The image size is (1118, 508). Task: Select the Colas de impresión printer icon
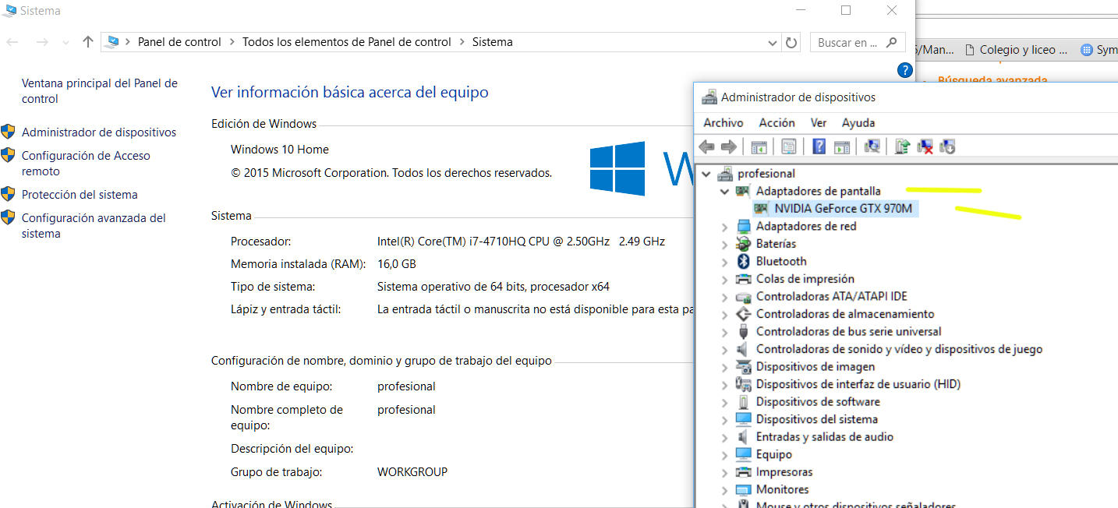coord(744,279)
